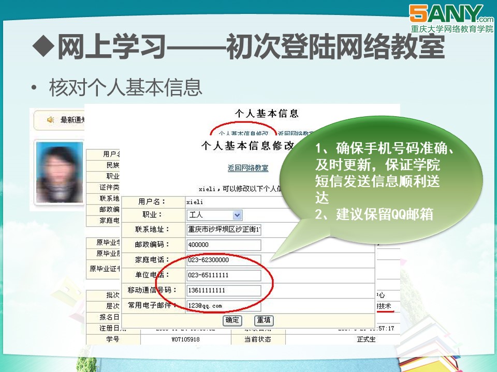
Task: Click the green callout bubble with tips
Action: pyautogui.click(x=383, y=181)
